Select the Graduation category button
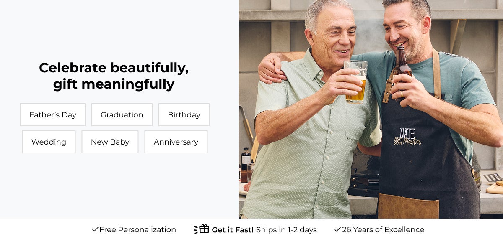The height and width of the screenshot is (239, 503). 122,115
